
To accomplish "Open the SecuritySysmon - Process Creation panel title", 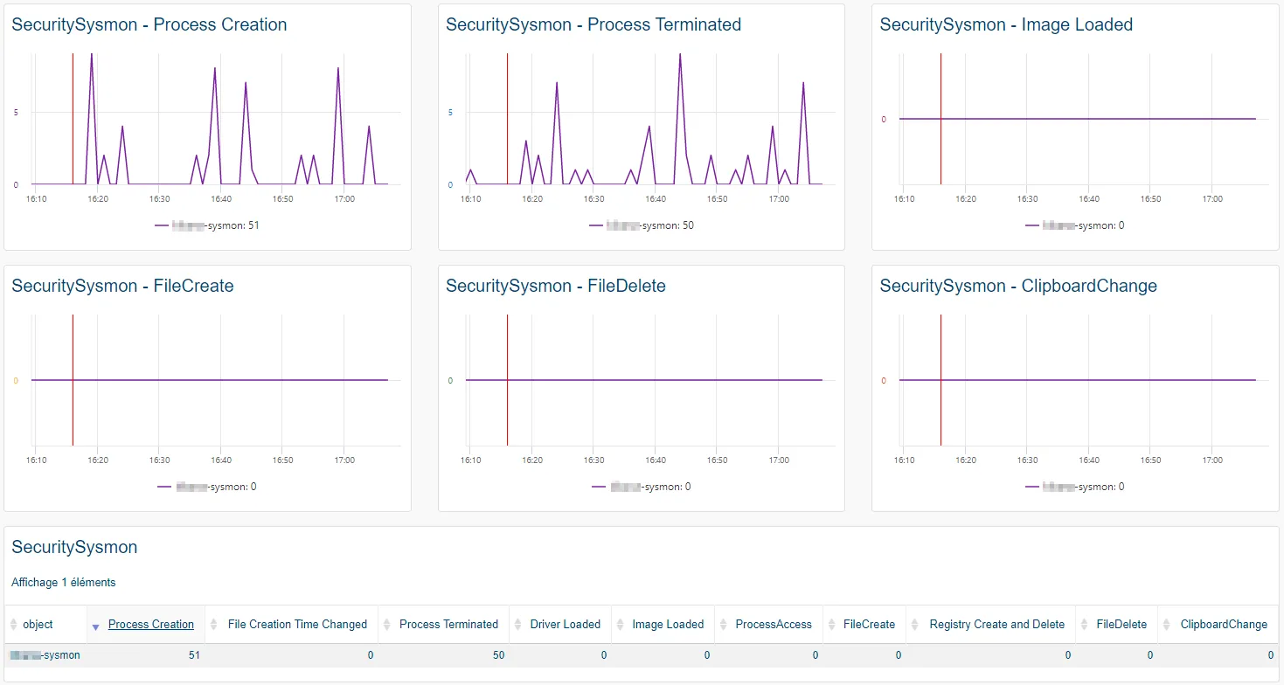I will [149, 24].
